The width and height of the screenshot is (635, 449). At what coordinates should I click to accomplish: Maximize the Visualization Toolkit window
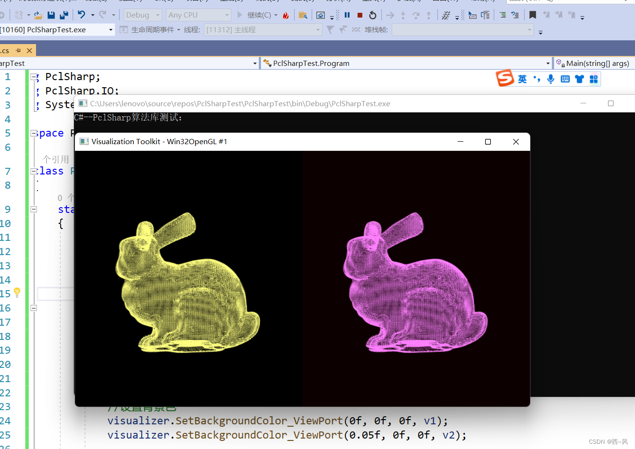[x=488, y=142]
